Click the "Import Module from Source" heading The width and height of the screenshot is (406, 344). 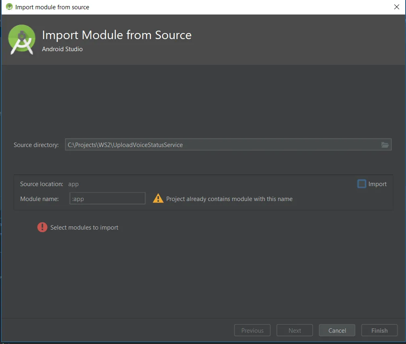pyautogui.click(x=117, y=35)
